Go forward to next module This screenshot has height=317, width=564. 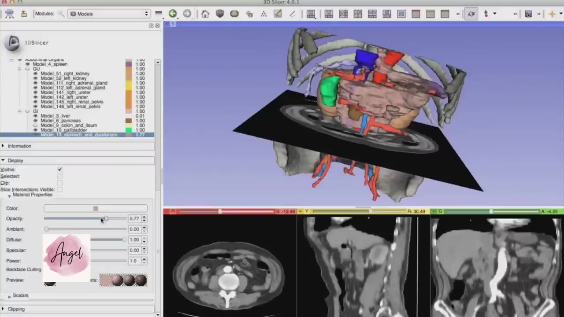(187, 14)
